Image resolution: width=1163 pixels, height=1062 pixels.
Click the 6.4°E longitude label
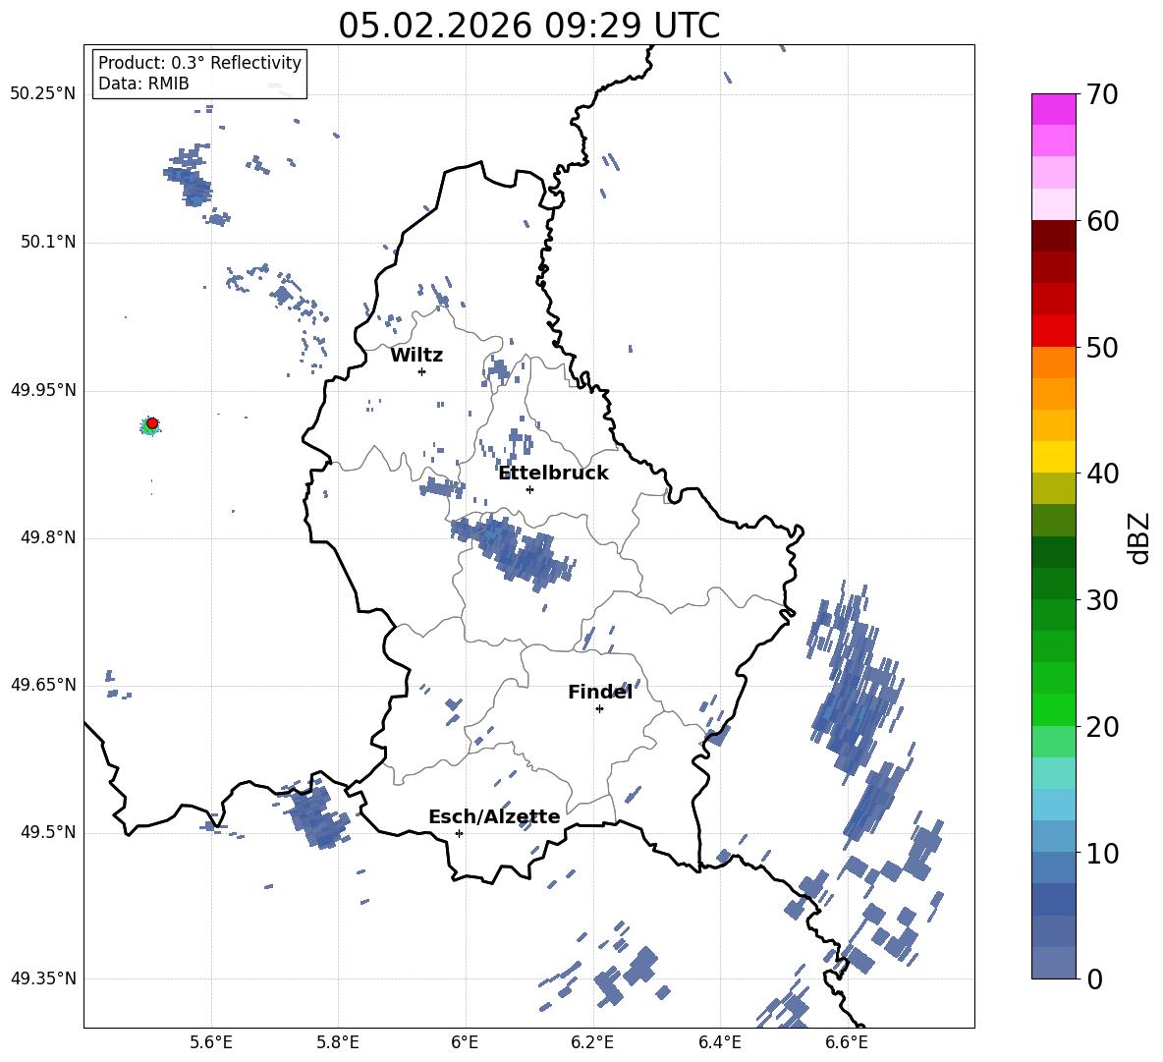pyautogui.click(x=719, y=1042)
